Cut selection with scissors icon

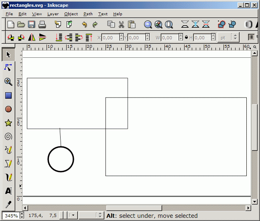point(122,24)
